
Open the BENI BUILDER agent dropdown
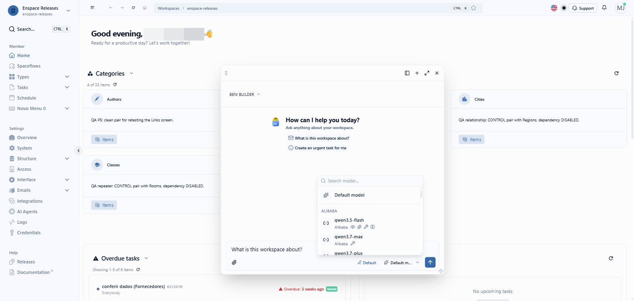(245, 94)
